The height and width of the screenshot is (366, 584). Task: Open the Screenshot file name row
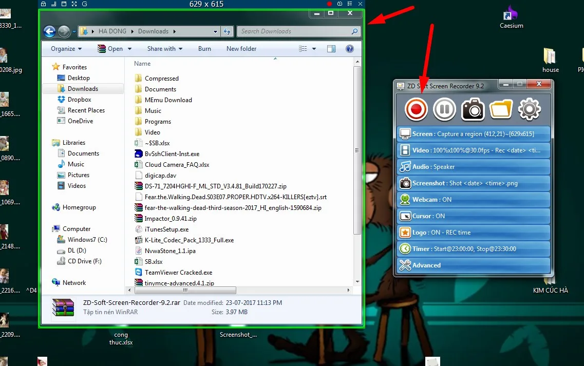coord(474,183)
